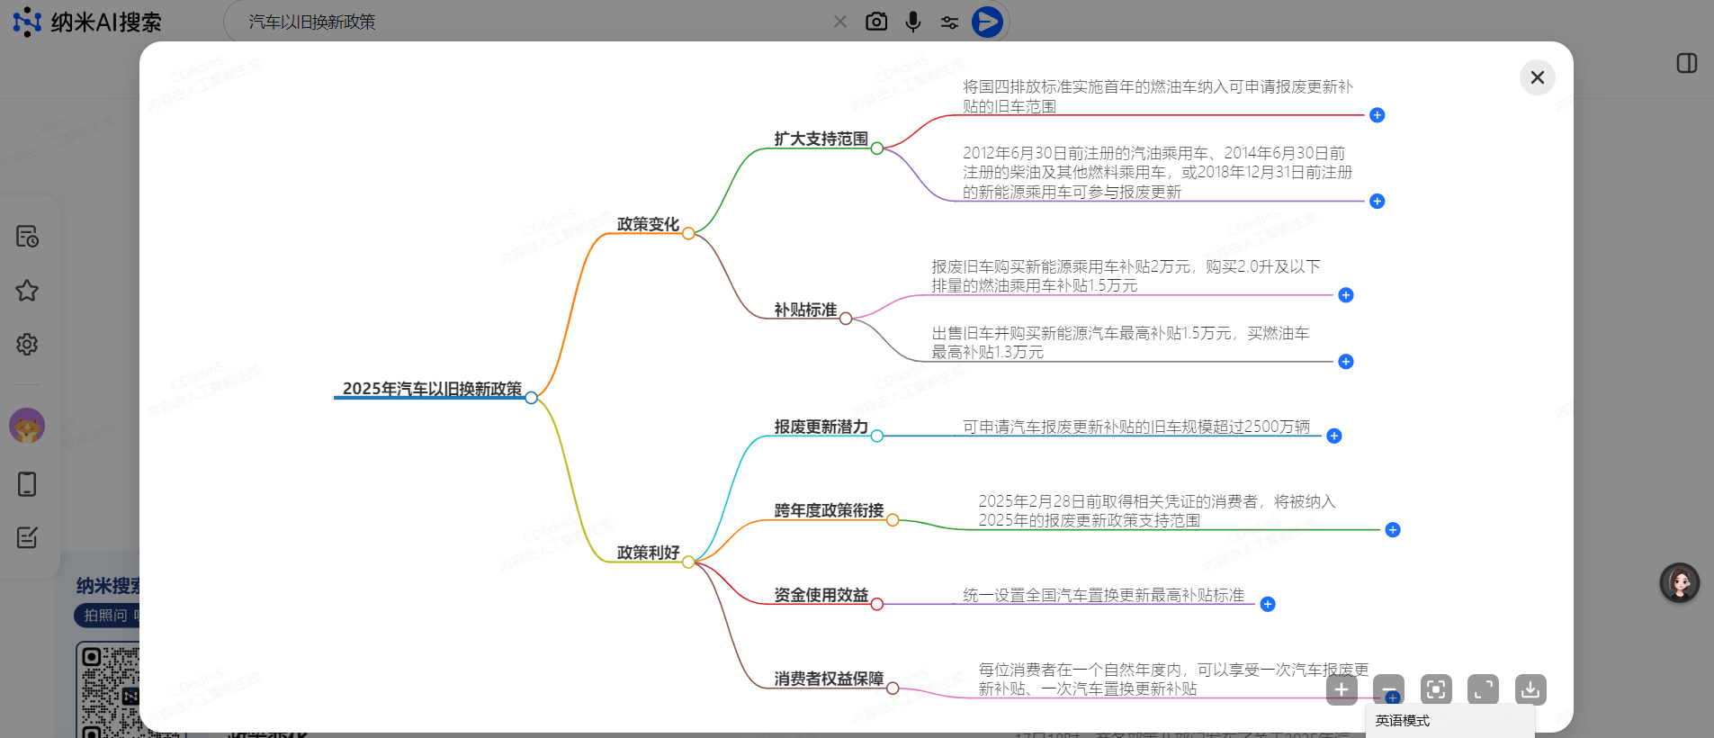Viewport: 1714px width, 738px height.
Task: Click search field containing 汽车以旧换新政策
Action: [531, 22]
